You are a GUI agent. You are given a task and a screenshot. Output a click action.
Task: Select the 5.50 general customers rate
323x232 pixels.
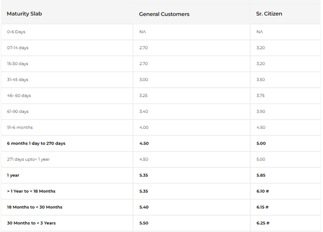[144, 223]
